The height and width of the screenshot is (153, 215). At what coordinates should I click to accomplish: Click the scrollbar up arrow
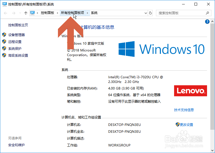click(213, 21)
